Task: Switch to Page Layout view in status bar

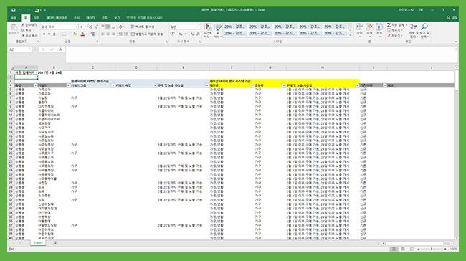Action: pos(403,249)
